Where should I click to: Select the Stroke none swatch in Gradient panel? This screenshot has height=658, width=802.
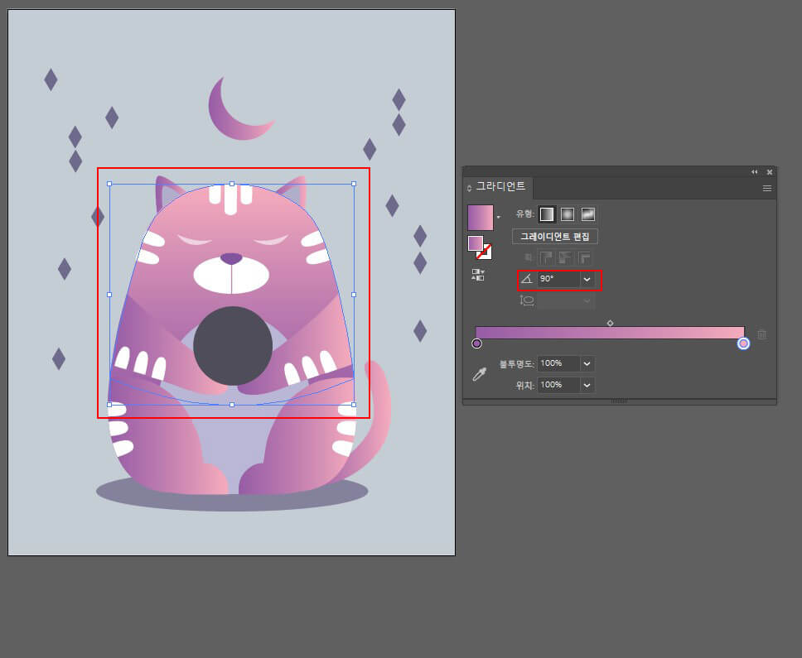[485, 252]
